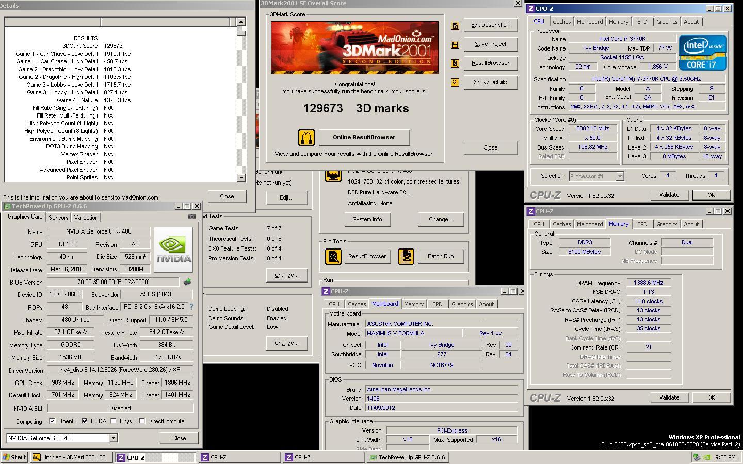
Task: Click the Details list scroll down arrow
Action: (x=241, y=177)
